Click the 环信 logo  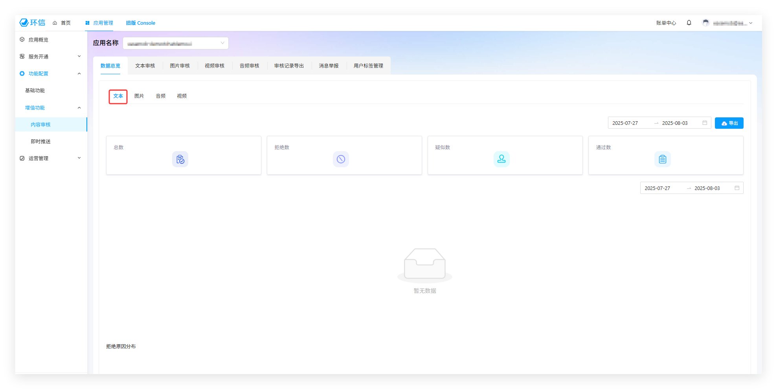pos(32,23)
